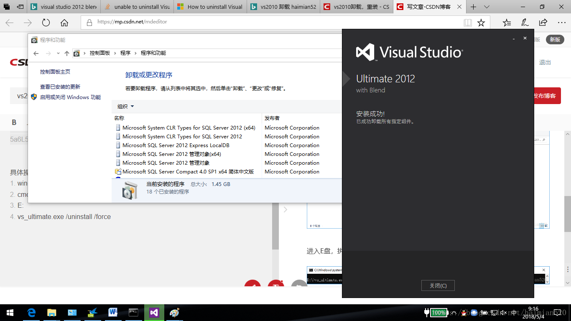Viewport: 571px width, 321px height.
Task: Click the CSDN editor pane splitter arrow
Action: point(285,210)
